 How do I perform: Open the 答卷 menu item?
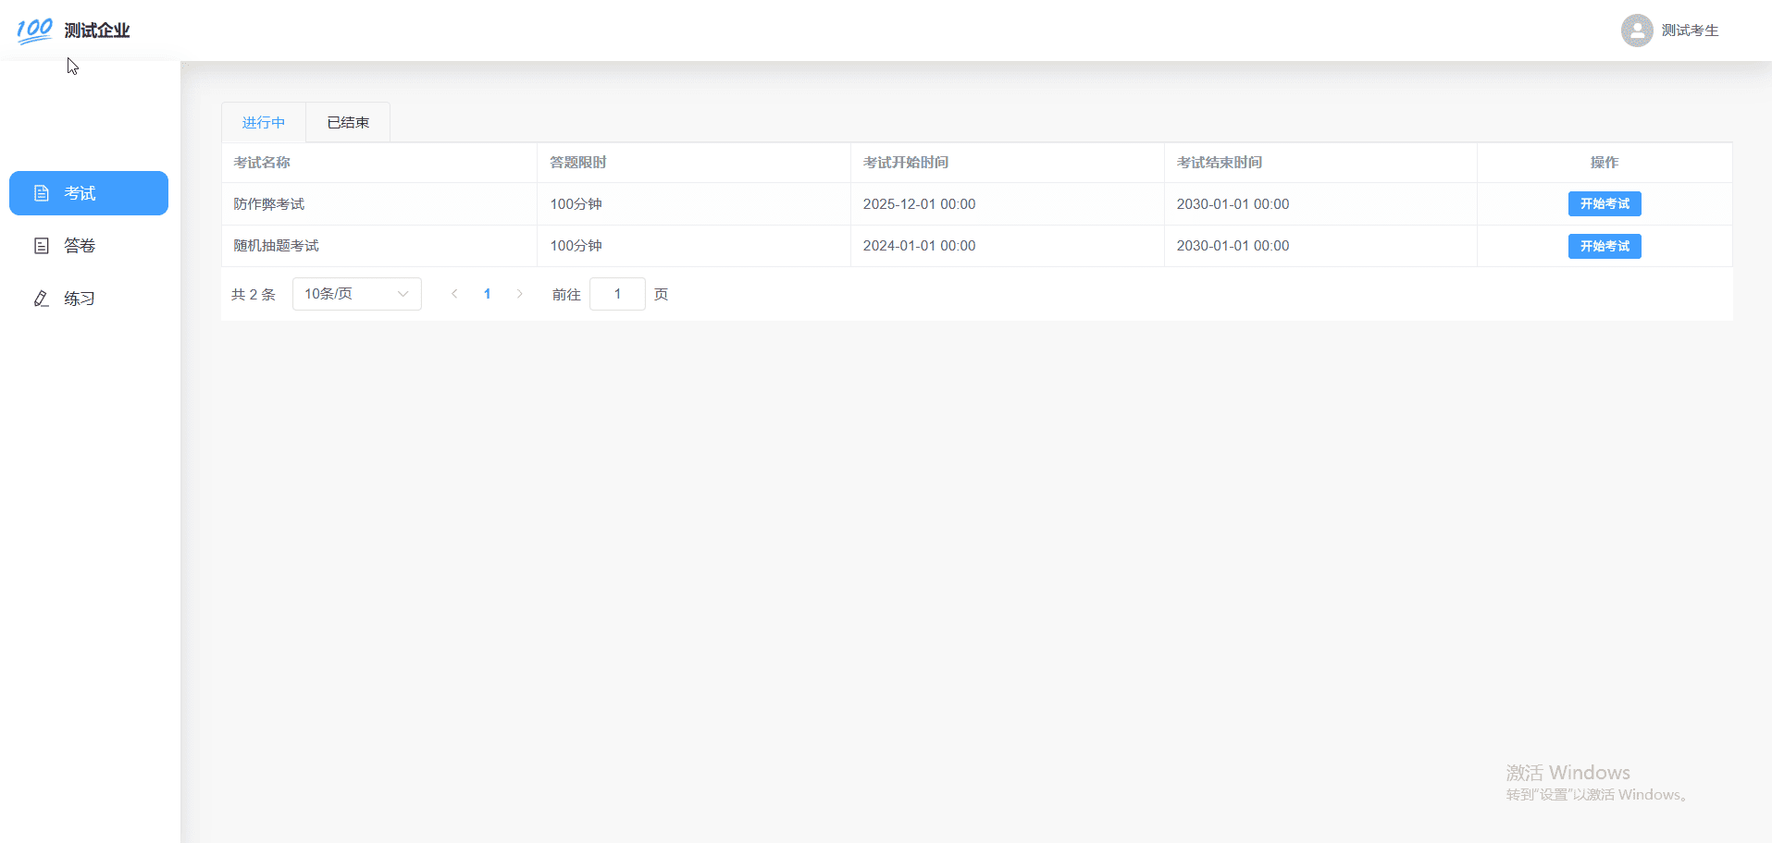[80, 246]
